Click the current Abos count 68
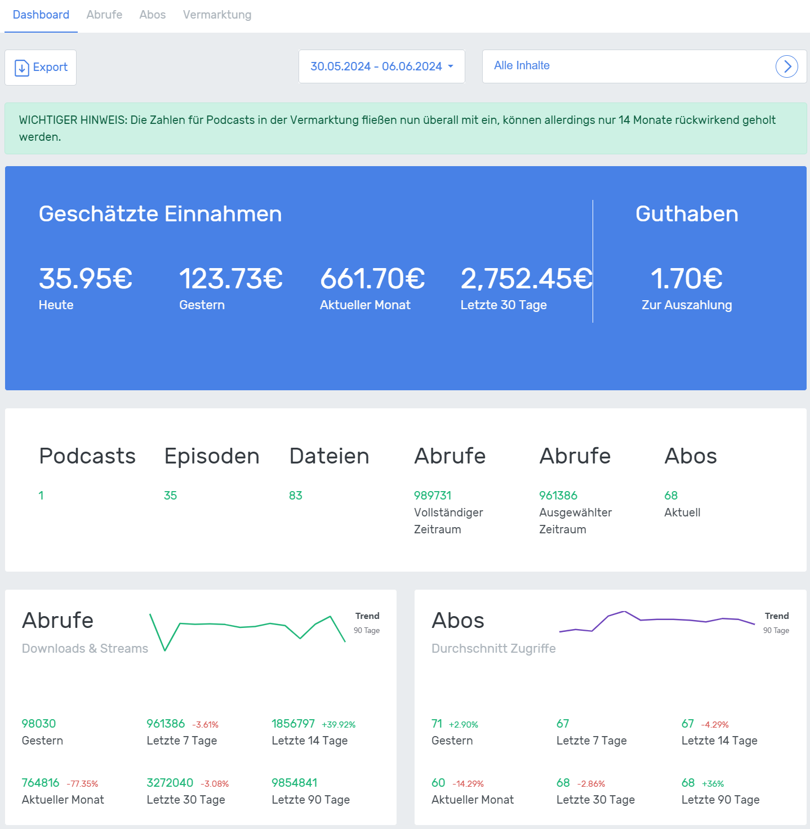This screenshot has width=810, height=829. pyautogui.click(x=671, y=496)
